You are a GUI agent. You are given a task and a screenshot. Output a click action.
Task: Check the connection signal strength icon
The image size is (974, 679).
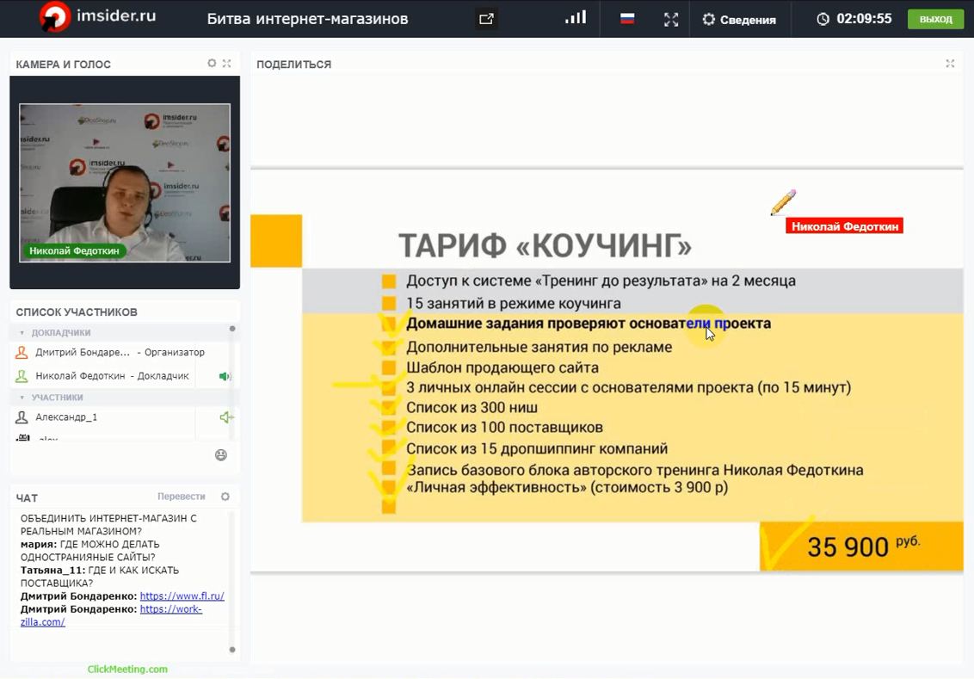[x=576, y=18]
